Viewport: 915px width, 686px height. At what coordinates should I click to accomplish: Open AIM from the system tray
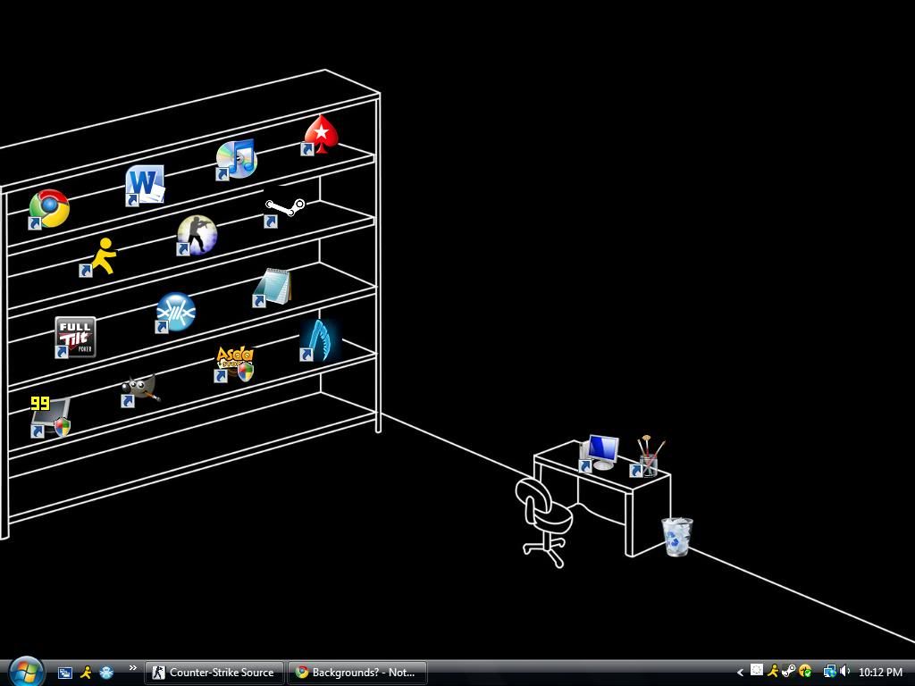coord(773,672)
